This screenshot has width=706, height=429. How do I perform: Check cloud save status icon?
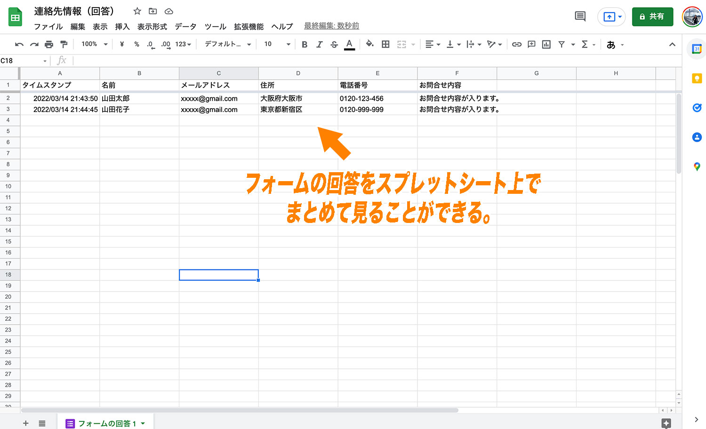pos(169,11)
